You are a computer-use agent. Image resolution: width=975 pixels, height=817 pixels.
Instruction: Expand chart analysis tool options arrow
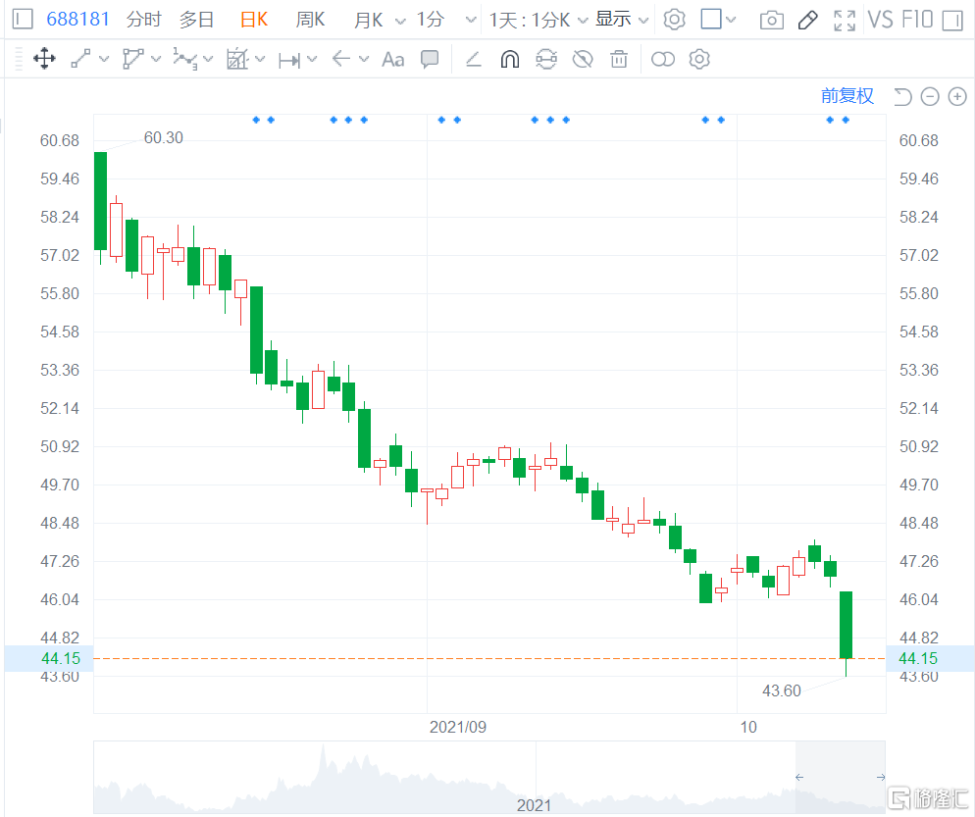tap(261, 59)
